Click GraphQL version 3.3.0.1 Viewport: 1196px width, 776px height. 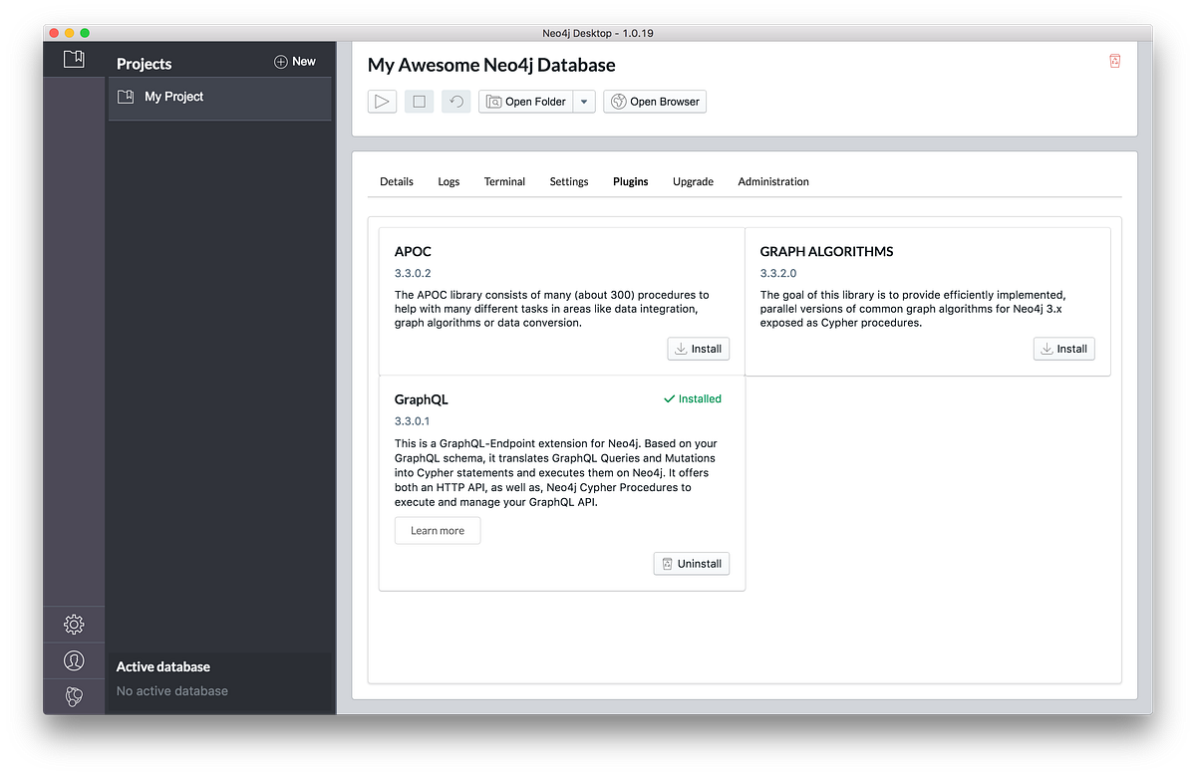pyautogui.click(x=412, y=421)
